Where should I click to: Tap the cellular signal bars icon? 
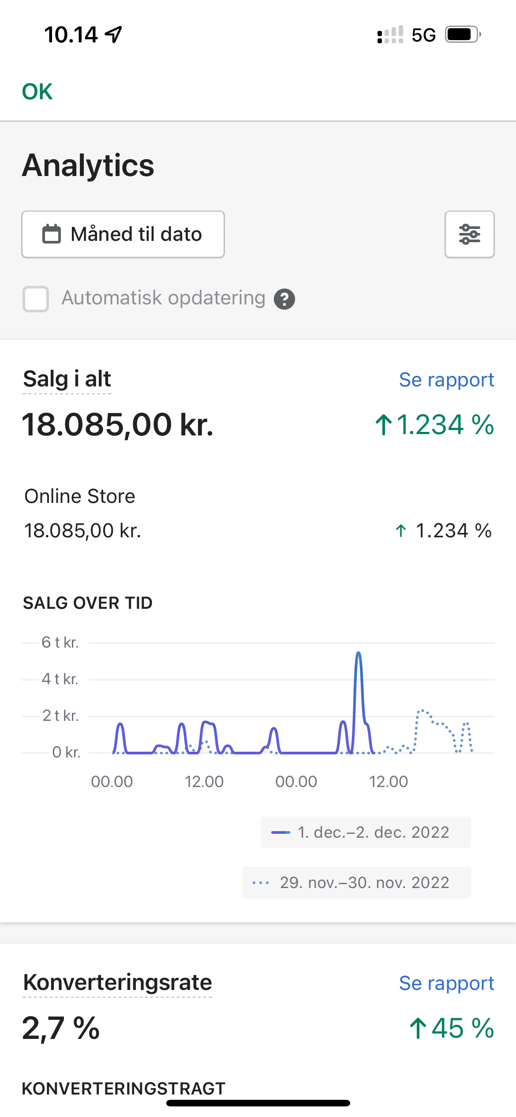point(390,34)
